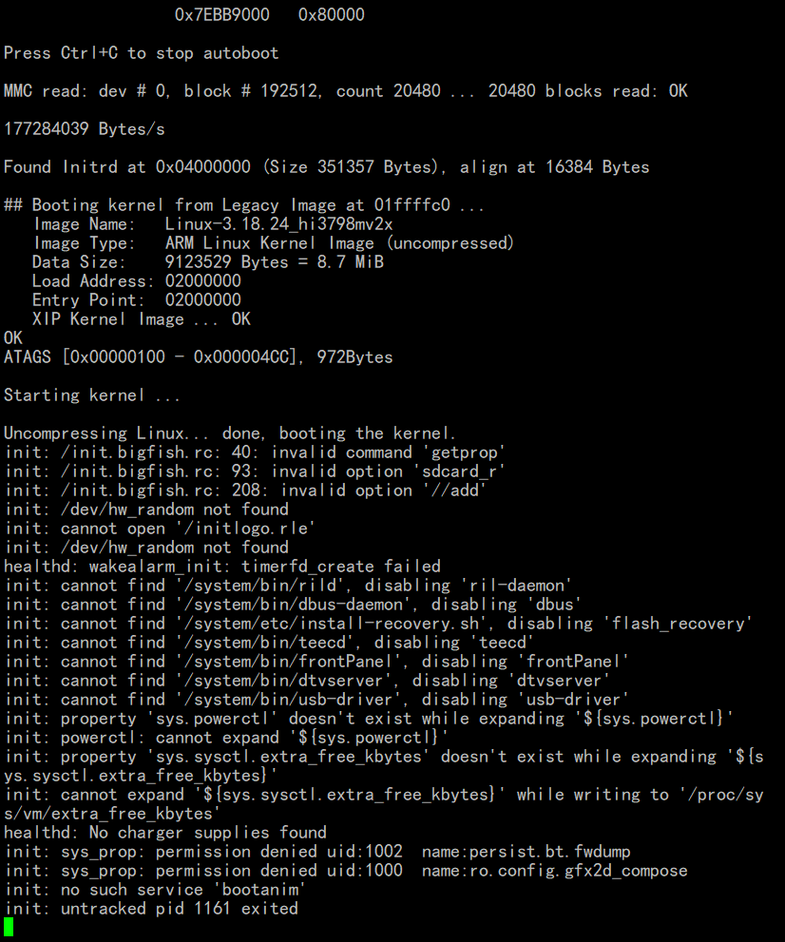
Task: Click the image name 'Linux-3.18.24_hi3798mv2x'
Action: click(278, 224)
